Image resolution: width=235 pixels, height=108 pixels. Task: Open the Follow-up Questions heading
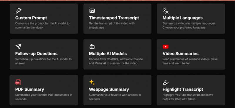click(x=36, y=54)
